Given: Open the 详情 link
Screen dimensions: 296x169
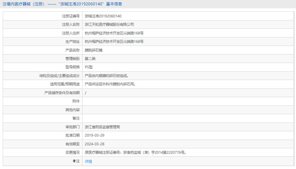Looking at the screenshot, I should (88, 162).
